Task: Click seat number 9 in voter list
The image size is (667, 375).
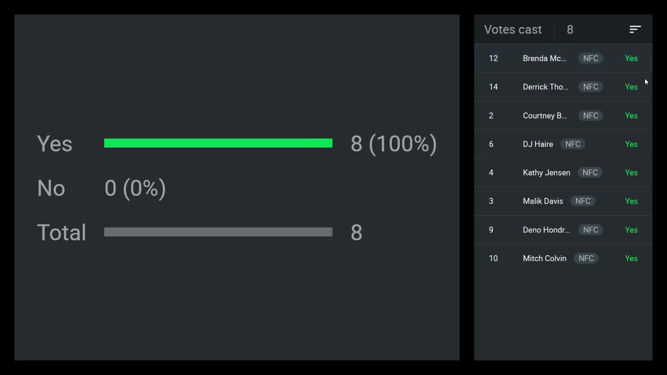Action: [x=491, y=230]
